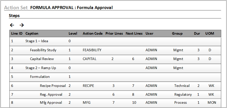The height and width of the screenshot is (108, 227).
Task: Click the right arrow indent icon
Action: pyautogui.click(x=22, y=25)
